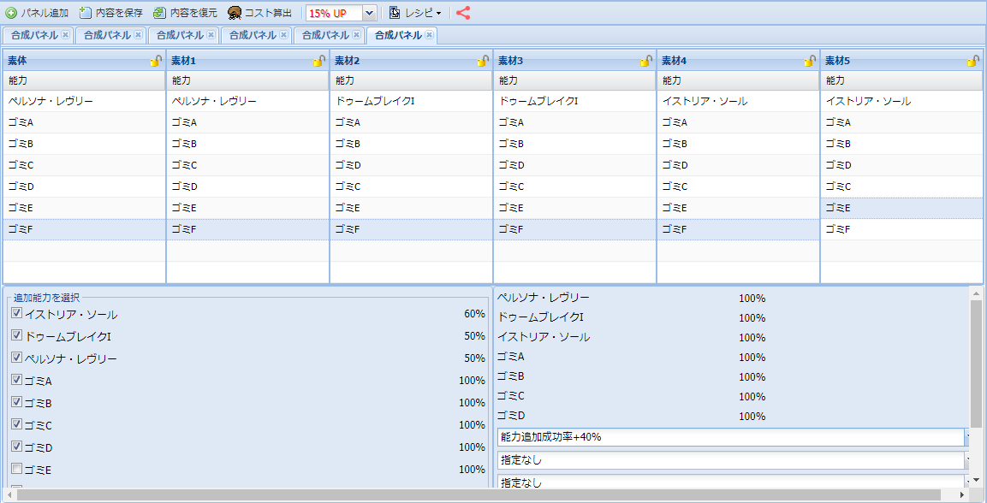The height and width of the screenshot is (503, 987).
Task: Uncheck the ゴミA checkbox
Action: coord(17,380)
